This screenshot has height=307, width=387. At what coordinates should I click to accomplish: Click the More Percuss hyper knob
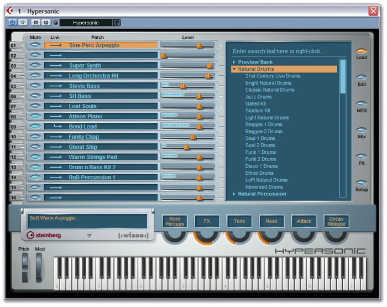point(175,237)
